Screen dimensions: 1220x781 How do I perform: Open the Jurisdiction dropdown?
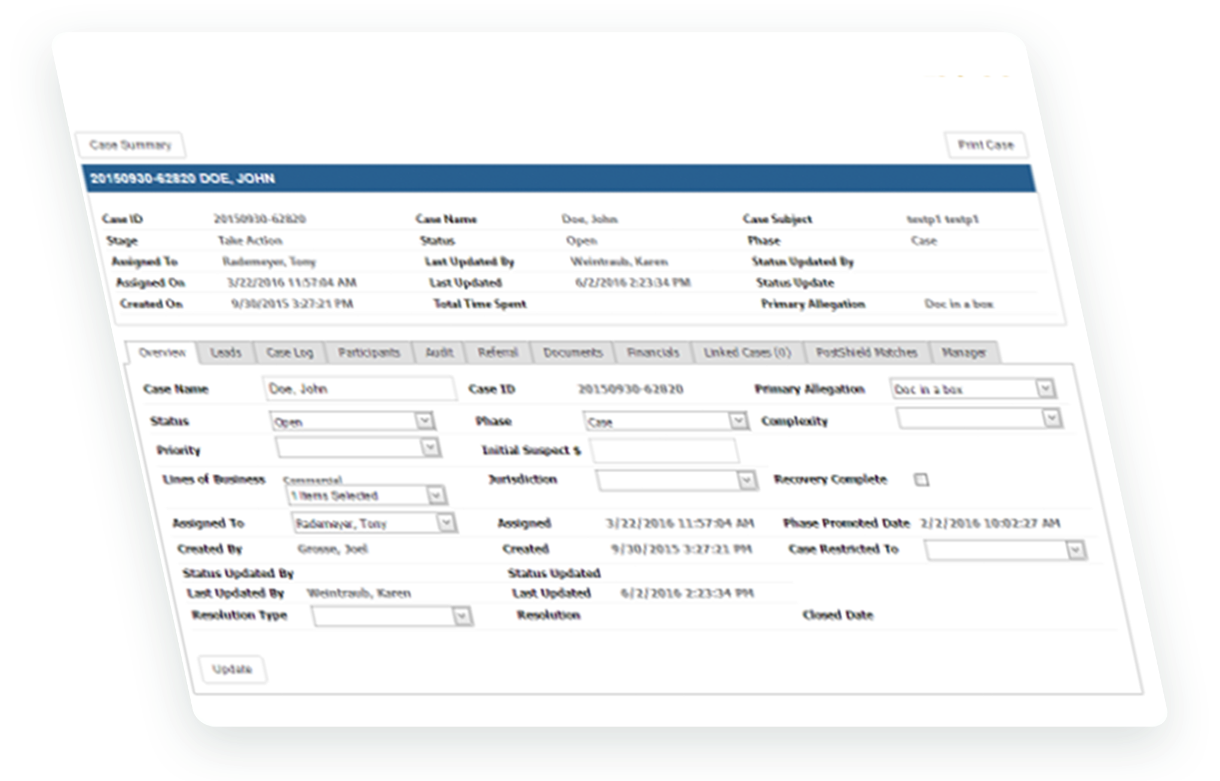coord(676,480)
